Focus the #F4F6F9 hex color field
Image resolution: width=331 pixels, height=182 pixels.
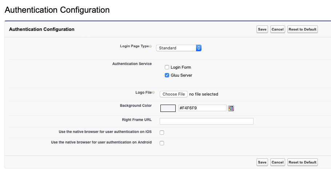point(202,108)
